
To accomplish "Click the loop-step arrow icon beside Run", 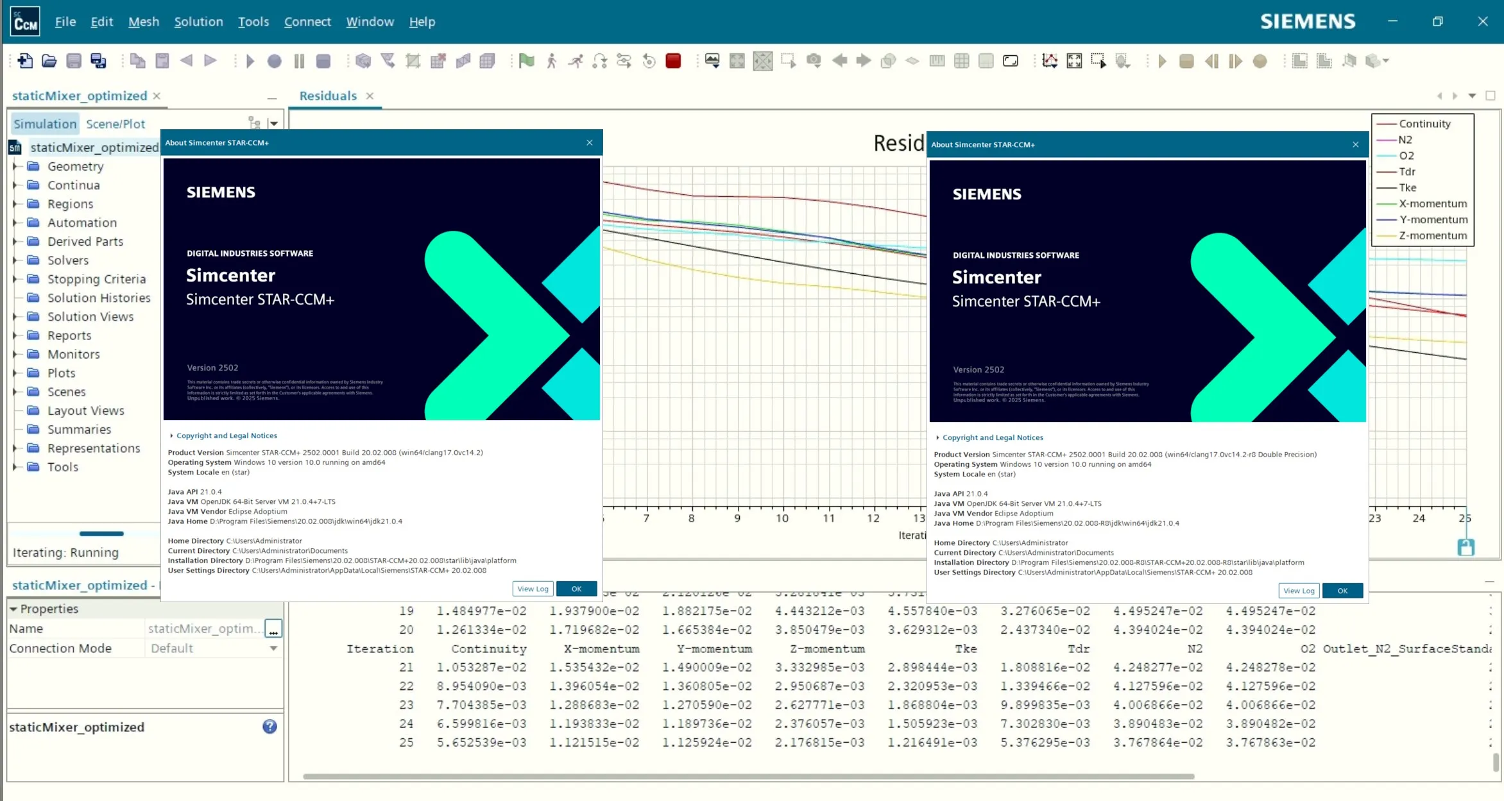I will 600,61.
